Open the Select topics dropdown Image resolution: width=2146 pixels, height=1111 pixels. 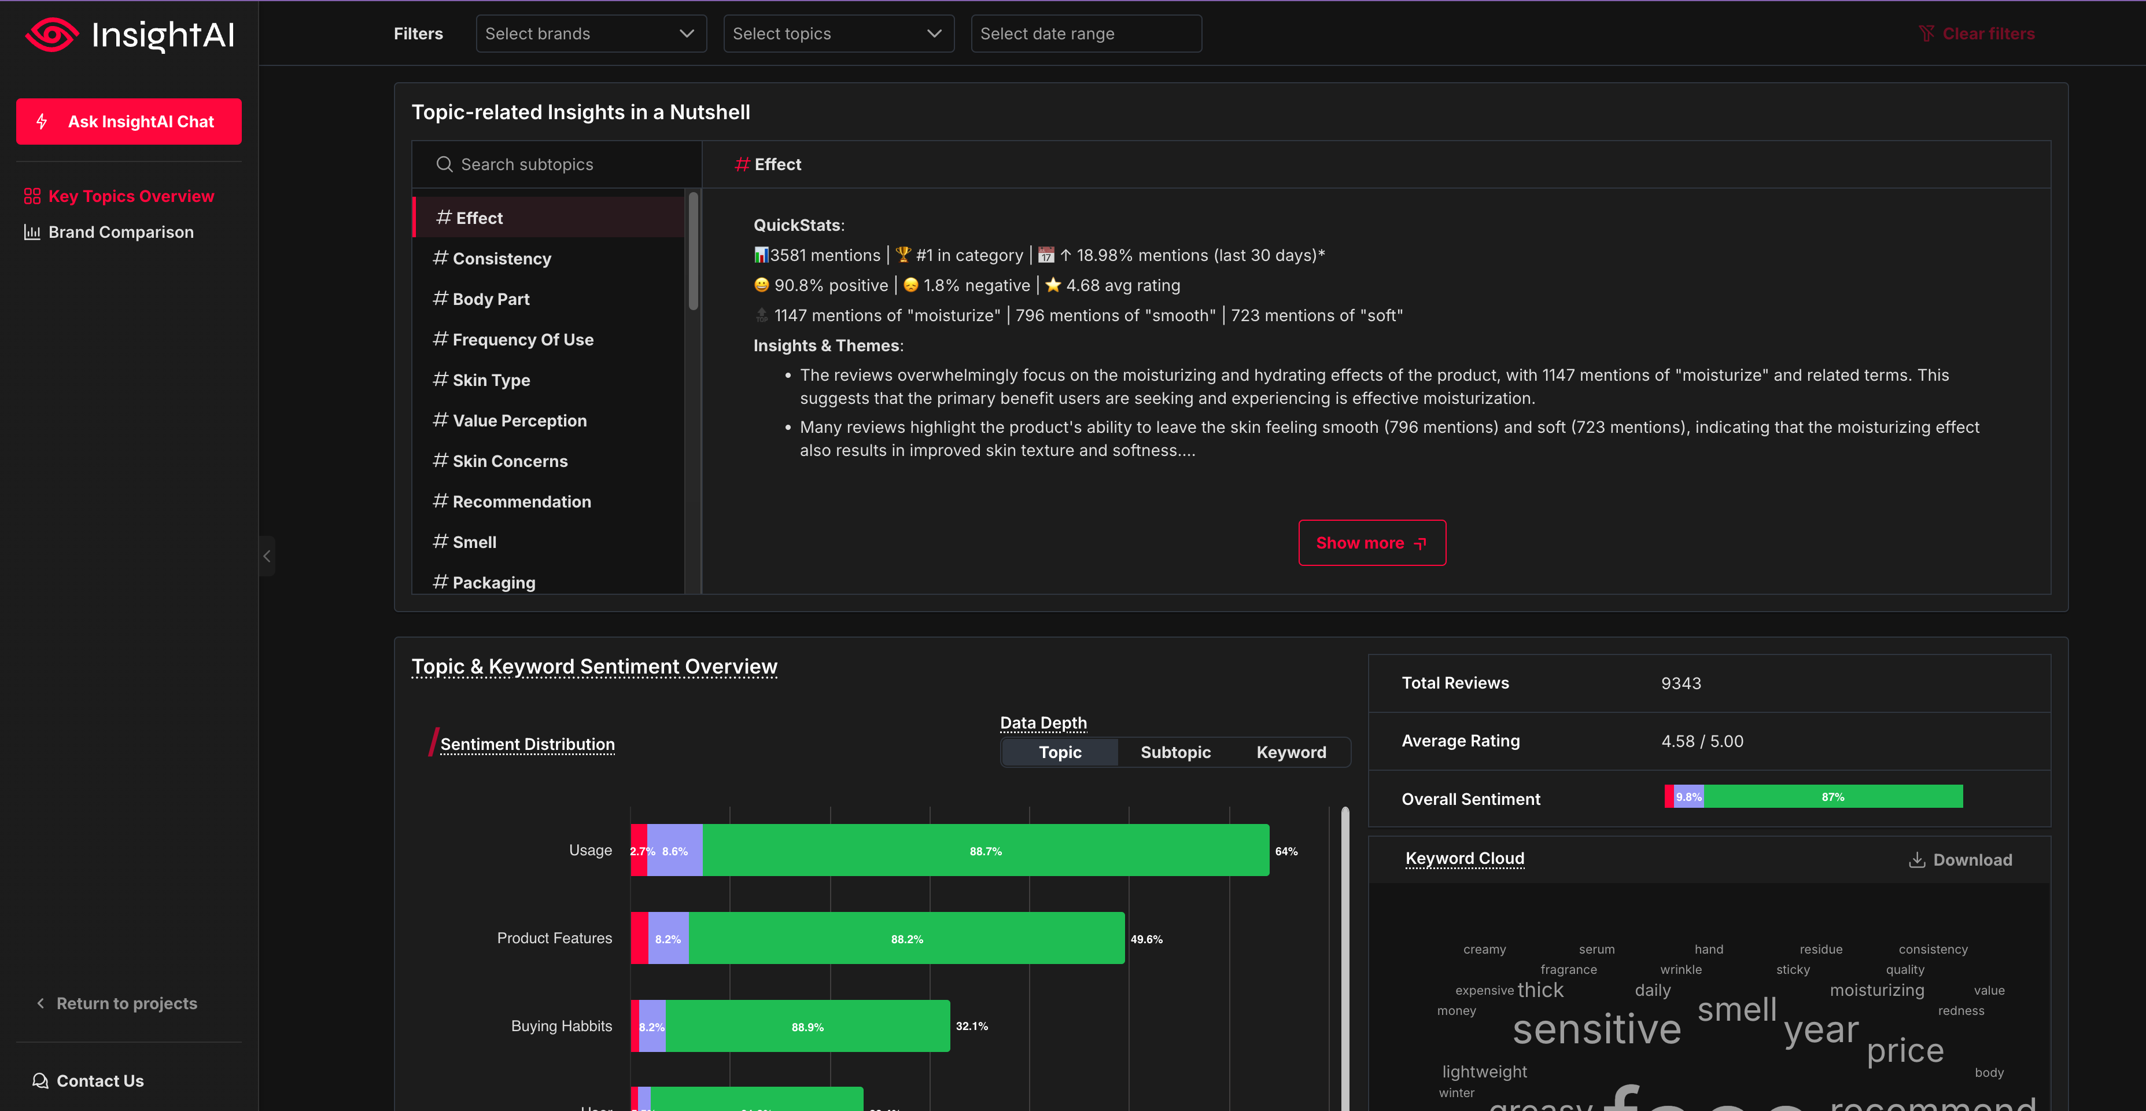pyautogui.click(x=838, y=34)
